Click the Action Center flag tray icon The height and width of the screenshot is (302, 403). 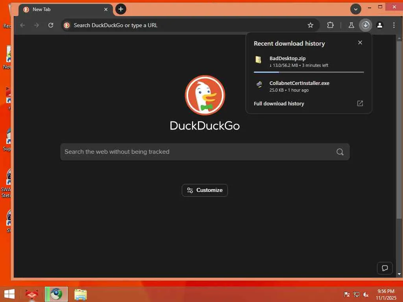tap(347, 294)
